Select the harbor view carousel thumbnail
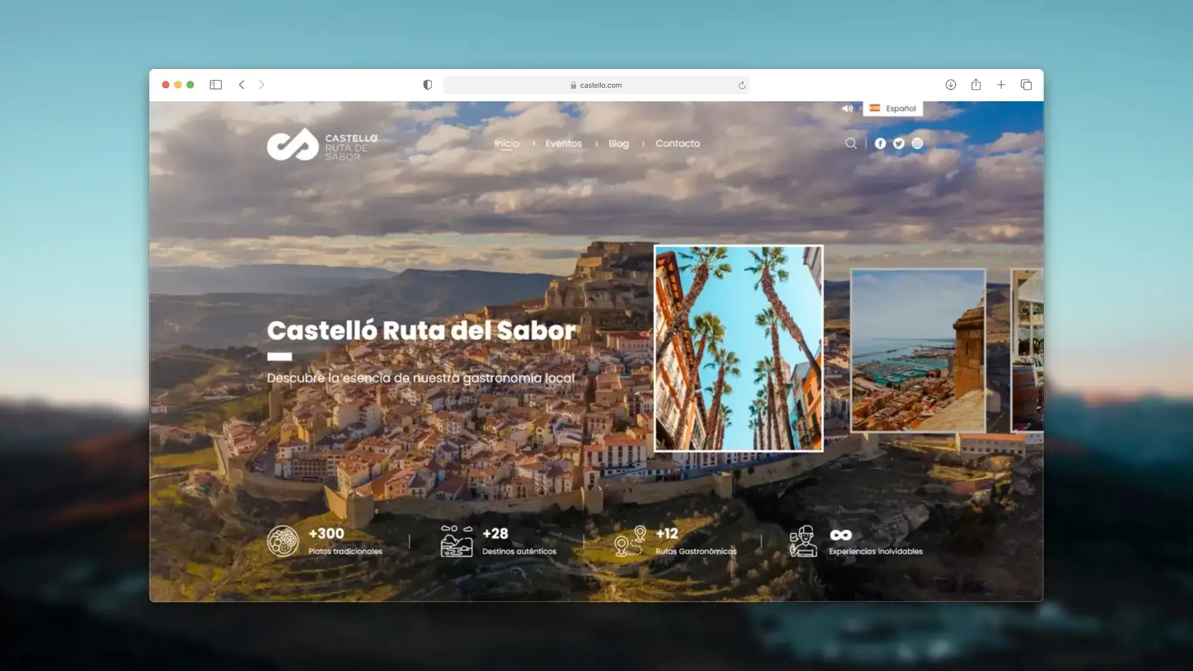1193x671 pixels. [917, 350]
